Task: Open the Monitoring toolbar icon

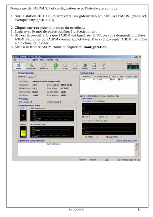Action: tap(44, 66)
